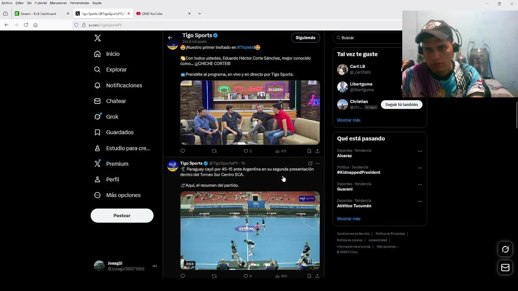Play the Paraguay vs Argentina match video
Viewport: 518px width, 291px height.
tap(250, 230)
